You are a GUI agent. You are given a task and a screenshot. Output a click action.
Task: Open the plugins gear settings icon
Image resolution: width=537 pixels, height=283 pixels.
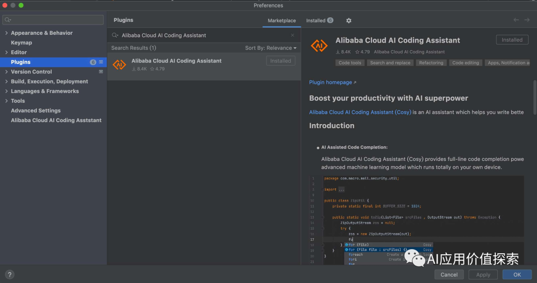coord(349,20)
